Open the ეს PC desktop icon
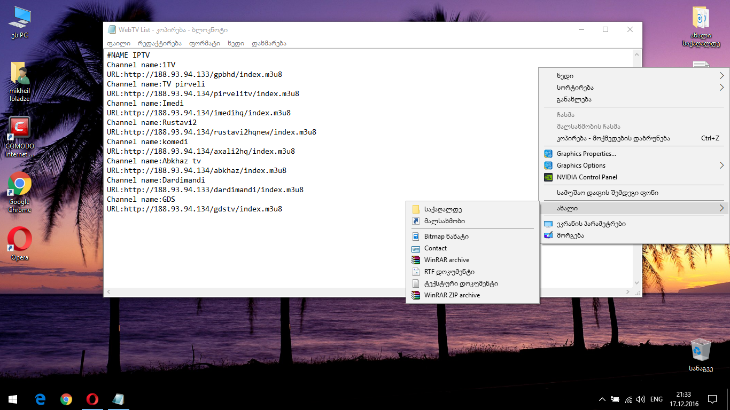 point(19,22)
